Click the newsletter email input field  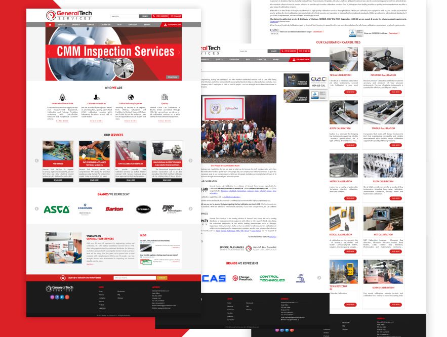click(x=135, y=278)
